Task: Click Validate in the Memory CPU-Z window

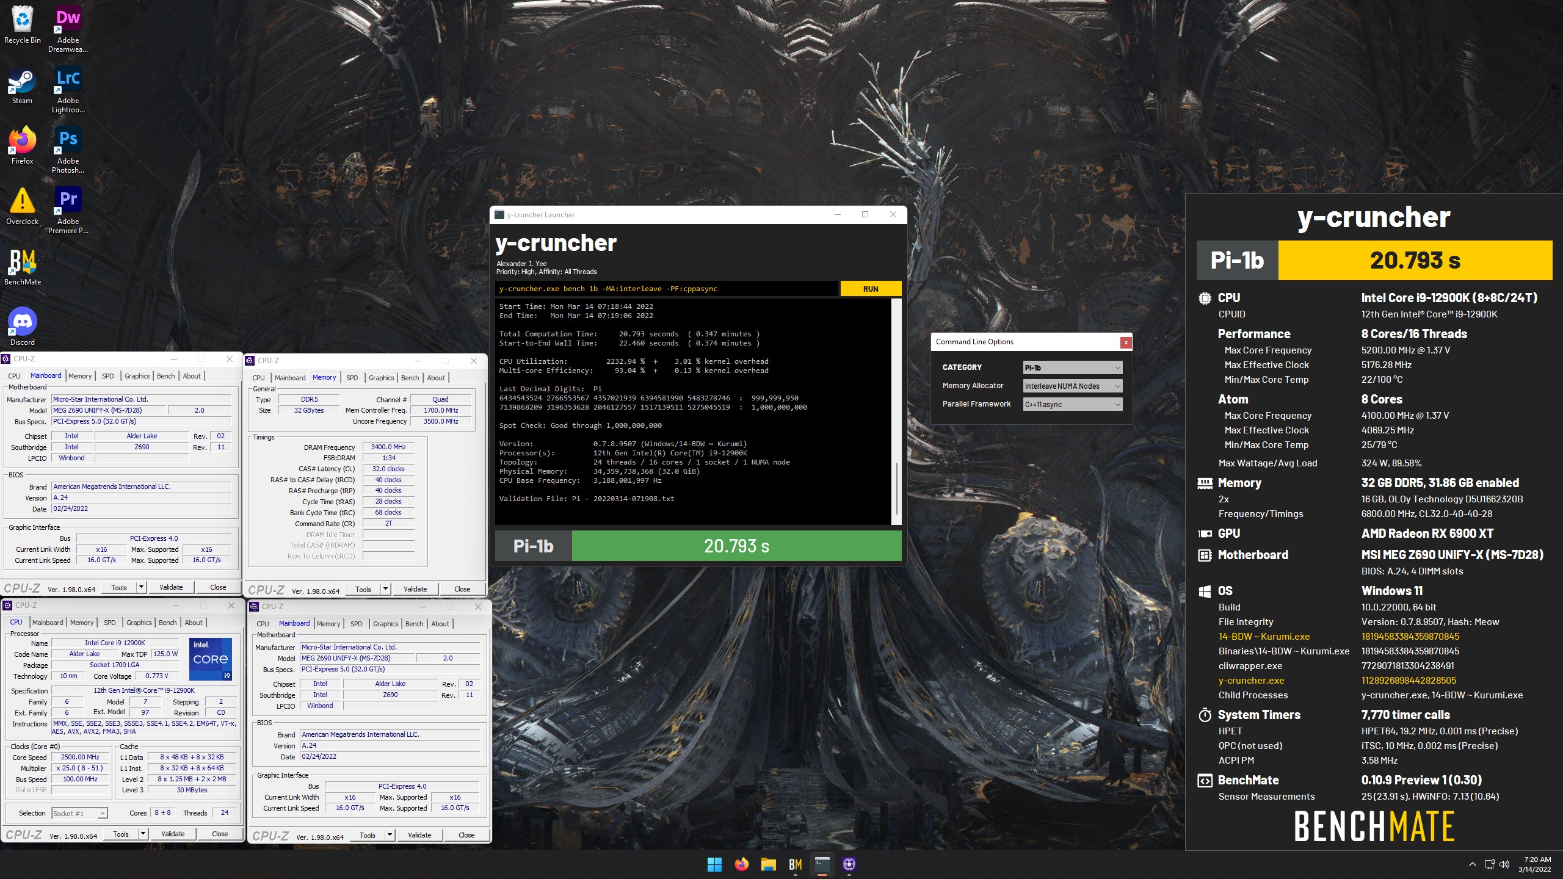Action: coord(415,589)
